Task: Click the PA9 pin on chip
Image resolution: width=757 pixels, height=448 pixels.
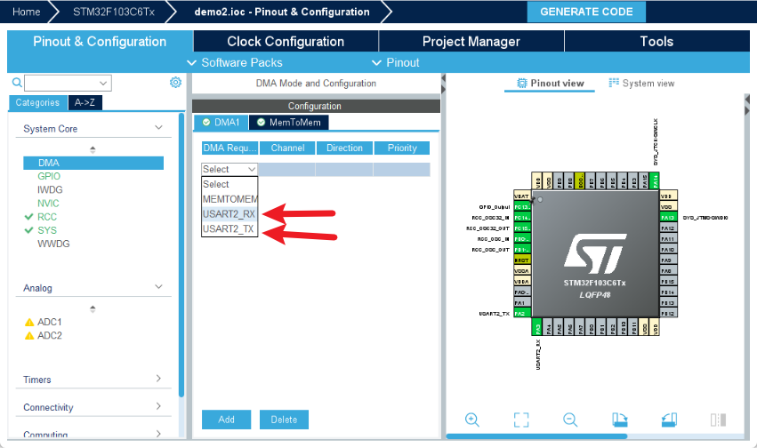Action: [x=669, y=260]
